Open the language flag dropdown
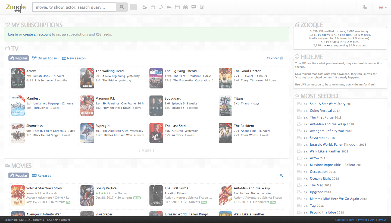Viewport: 391px width, 223px height. (383, 7)
